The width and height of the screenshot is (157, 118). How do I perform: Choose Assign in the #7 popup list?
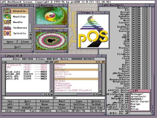coord(136,104)
